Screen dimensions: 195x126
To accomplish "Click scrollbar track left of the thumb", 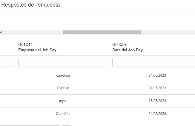I will (x=33, y=33).
